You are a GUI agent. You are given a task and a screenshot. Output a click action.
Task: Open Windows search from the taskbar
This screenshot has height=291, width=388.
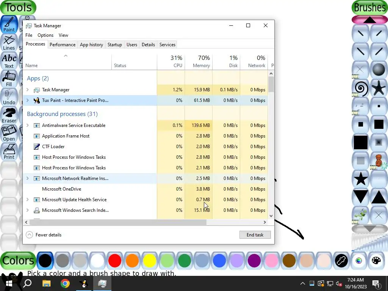(27, 283)
